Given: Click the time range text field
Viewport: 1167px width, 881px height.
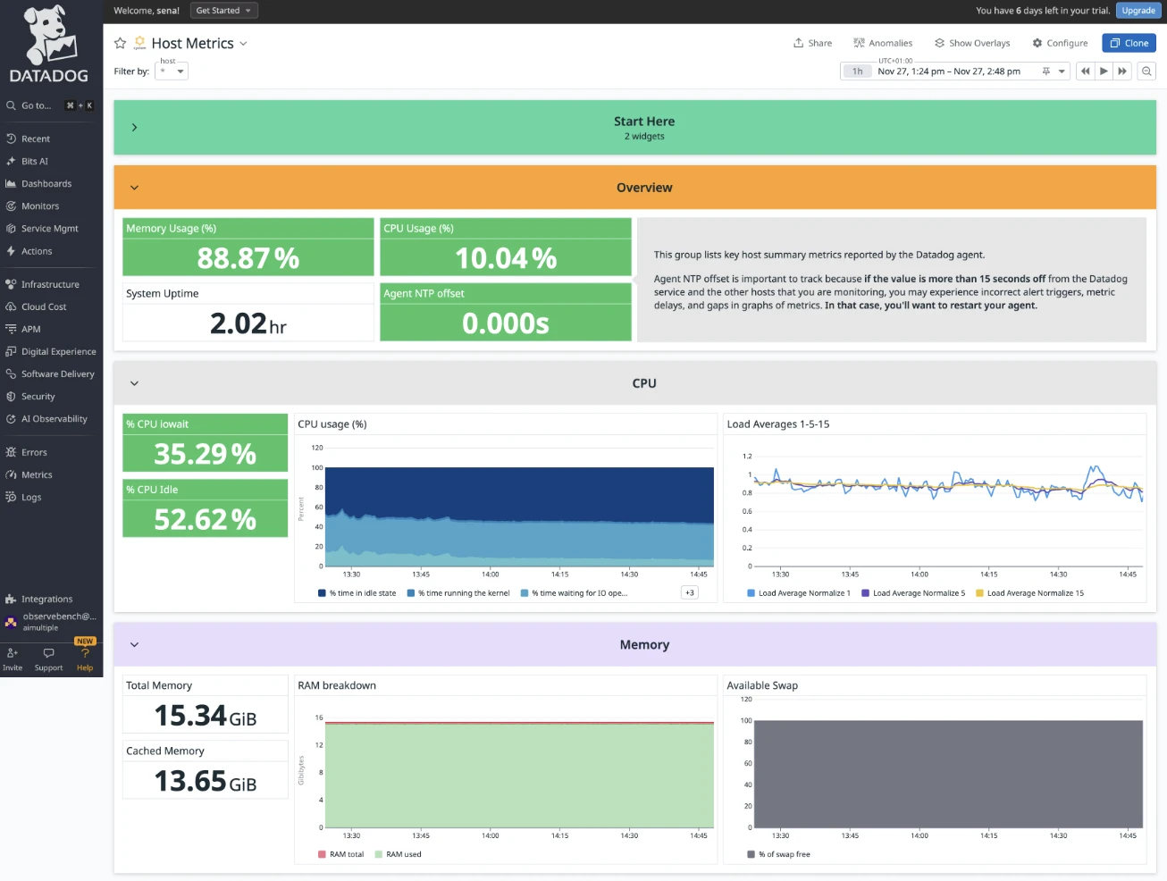Looking at the screenshot, I should coord(949,71).
